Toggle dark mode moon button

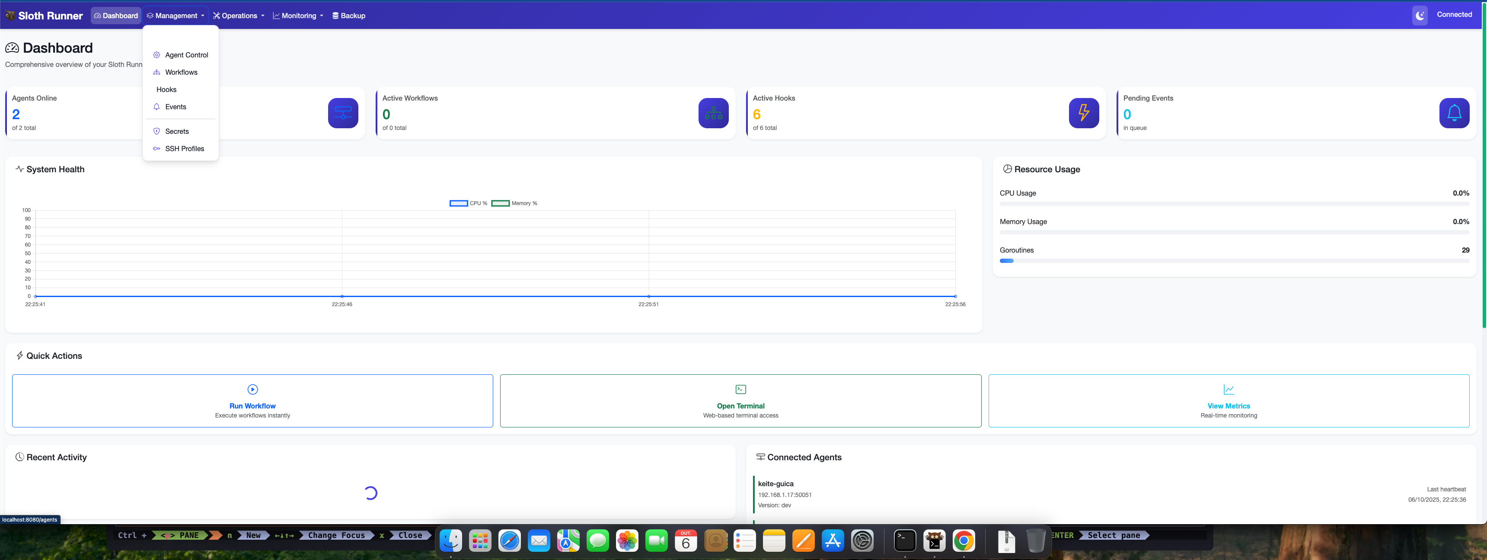tap(1420, 16)
